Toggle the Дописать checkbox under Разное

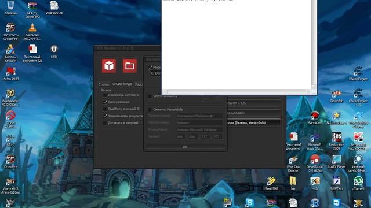[104, 123]
